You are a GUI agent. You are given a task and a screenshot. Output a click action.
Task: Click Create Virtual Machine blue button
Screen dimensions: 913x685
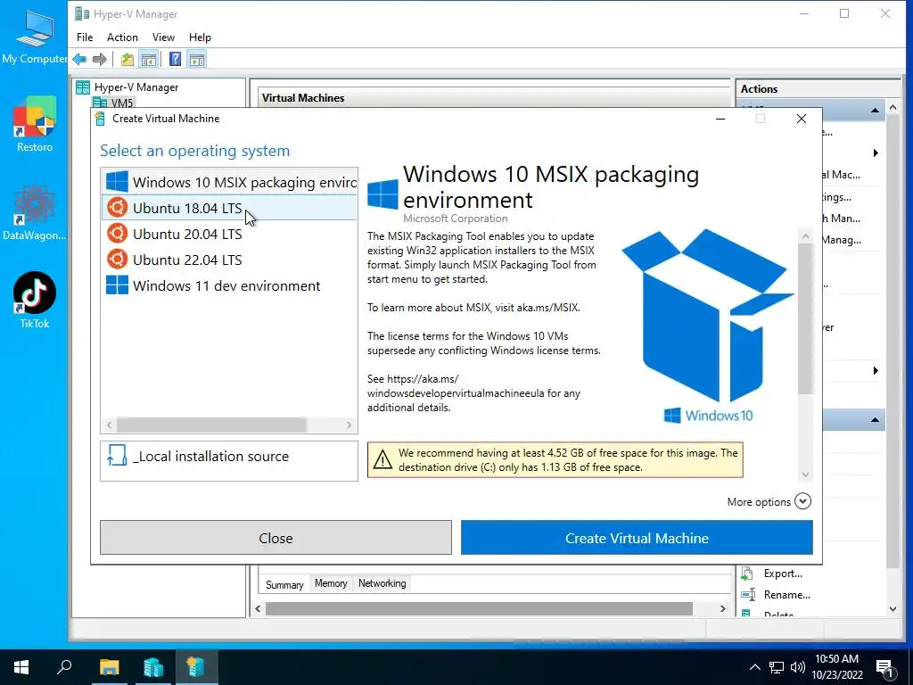click(x=637, y=538)
